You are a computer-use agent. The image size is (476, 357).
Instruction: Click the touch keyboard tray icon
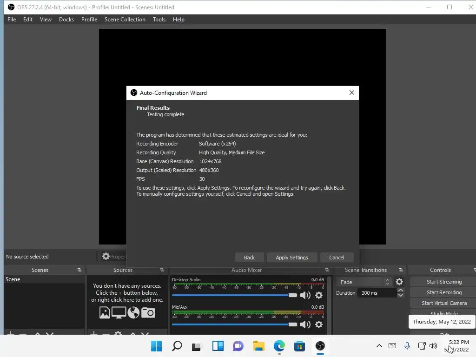[x=392, y=346]
